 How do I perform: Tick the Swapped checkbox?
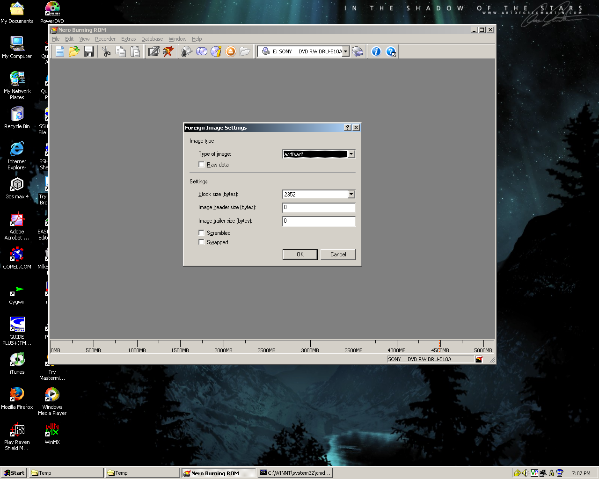click(202, 242)
